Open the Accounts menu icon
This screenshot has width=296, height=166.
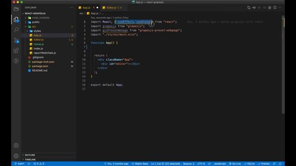click(x=16, y=145)
